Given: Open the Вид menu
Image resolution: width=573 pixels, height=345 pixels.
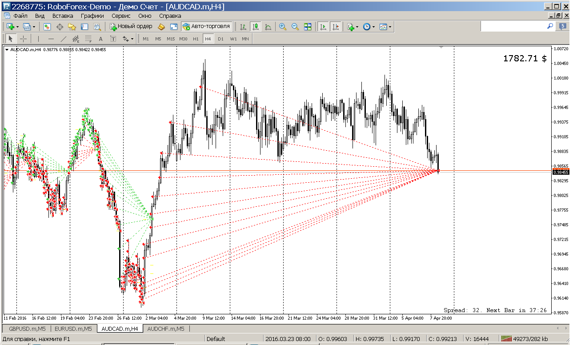Looking at the screenshot, I should coord(40,16).
